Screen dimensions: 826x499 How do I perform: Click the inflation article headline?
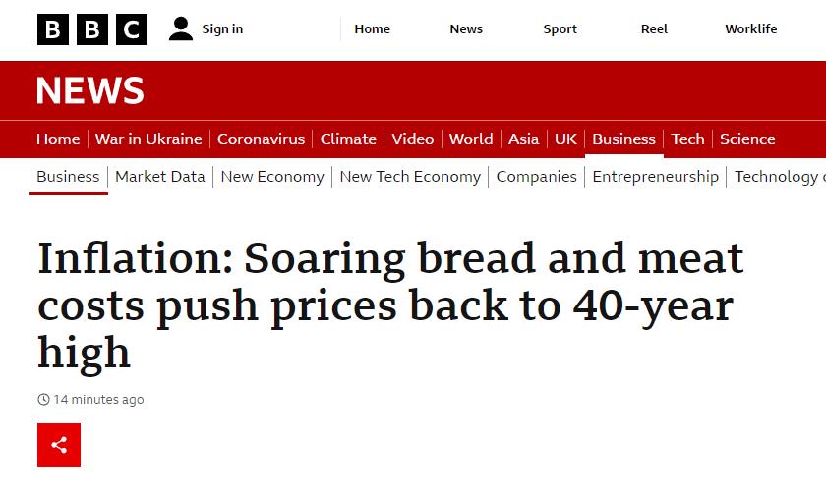390,305
